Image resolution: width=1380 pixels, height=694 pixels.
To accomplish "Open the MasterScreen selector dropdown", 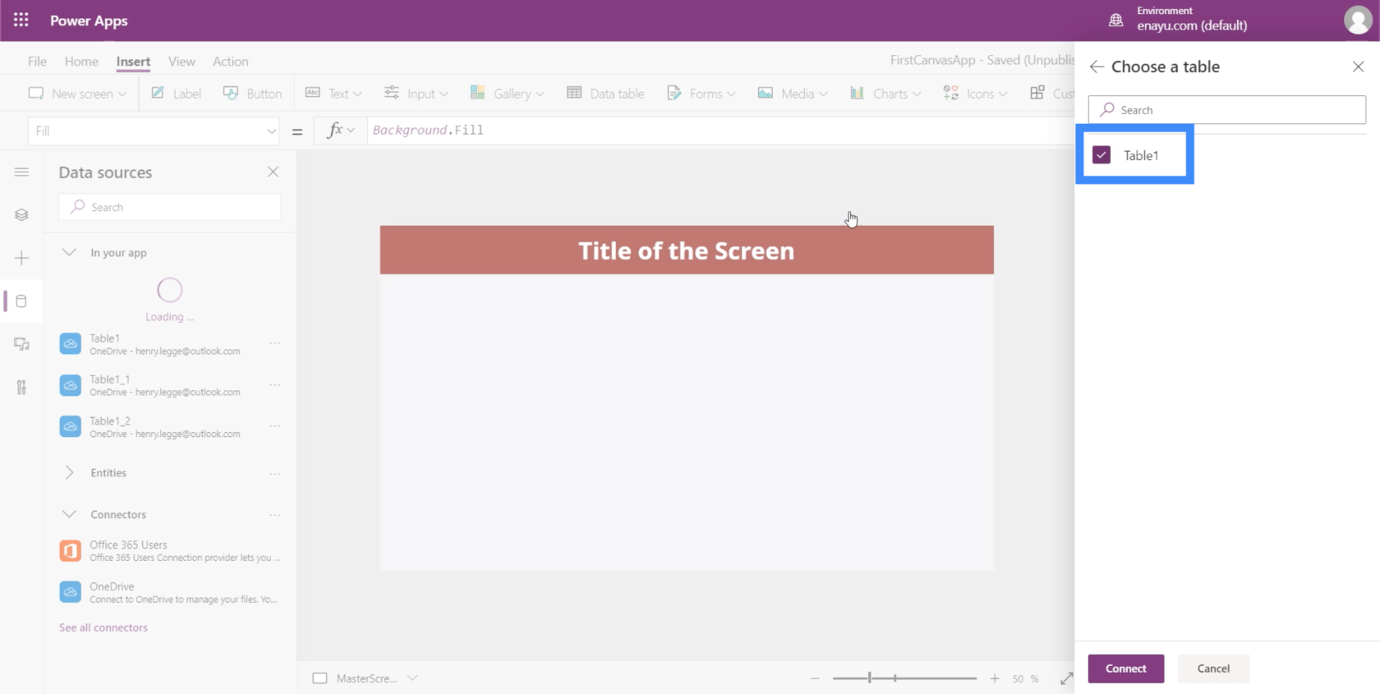I will pyautogui.click(x=412, y=678).
